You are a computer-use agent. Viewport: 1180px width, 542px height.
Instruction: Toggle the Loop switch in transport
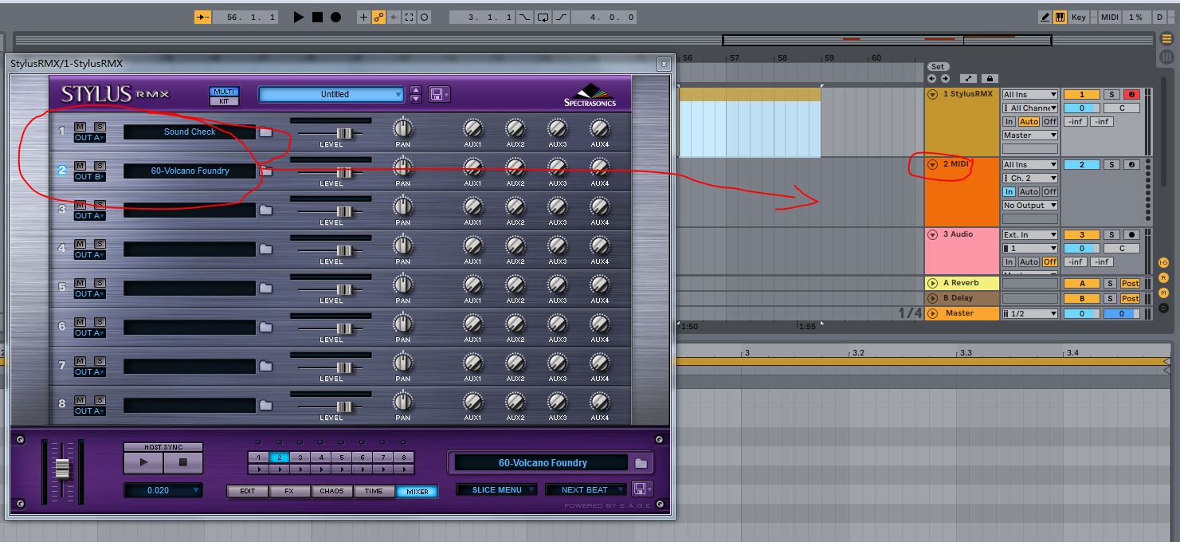tap(543, 17)
